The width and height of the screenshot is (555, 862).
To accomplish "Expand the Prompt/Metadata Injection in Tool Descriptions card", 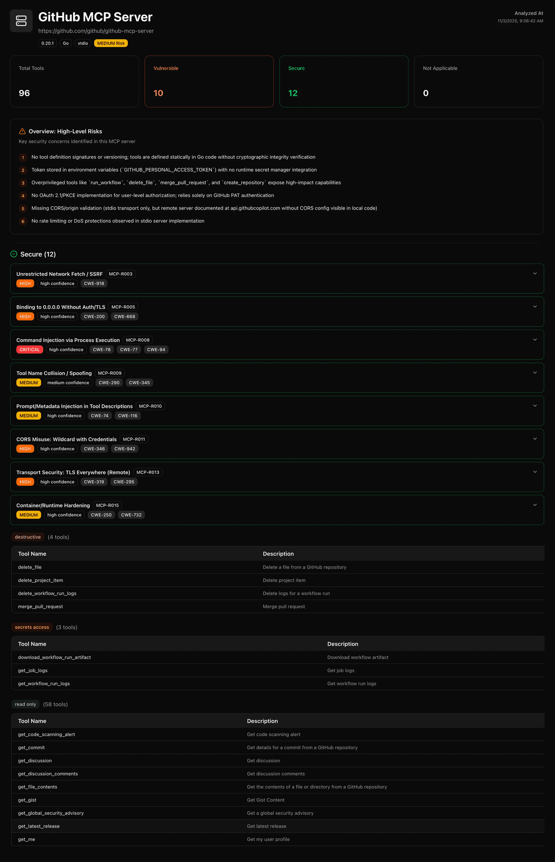I will pyautogui.click(x=535, y=406).
